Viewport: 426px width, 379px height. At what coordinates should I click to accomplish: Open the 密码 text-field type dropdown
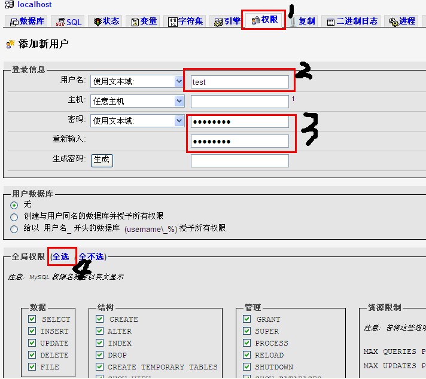pos(137,121)
